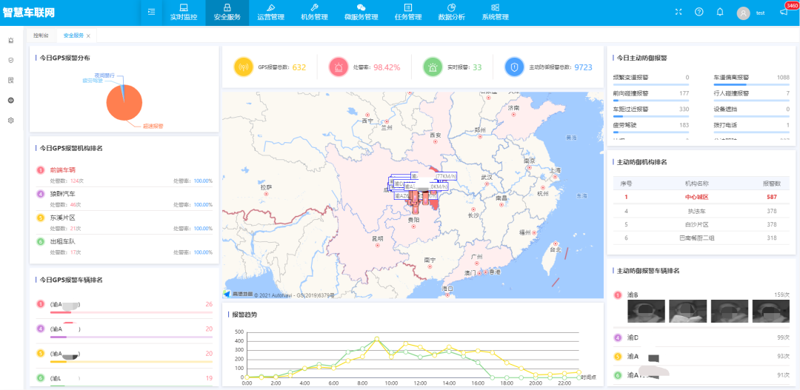This screenshot has height=390, width=800.
Task: Click the alarm siren icon in the left sidebar
Action: (10, 40)
